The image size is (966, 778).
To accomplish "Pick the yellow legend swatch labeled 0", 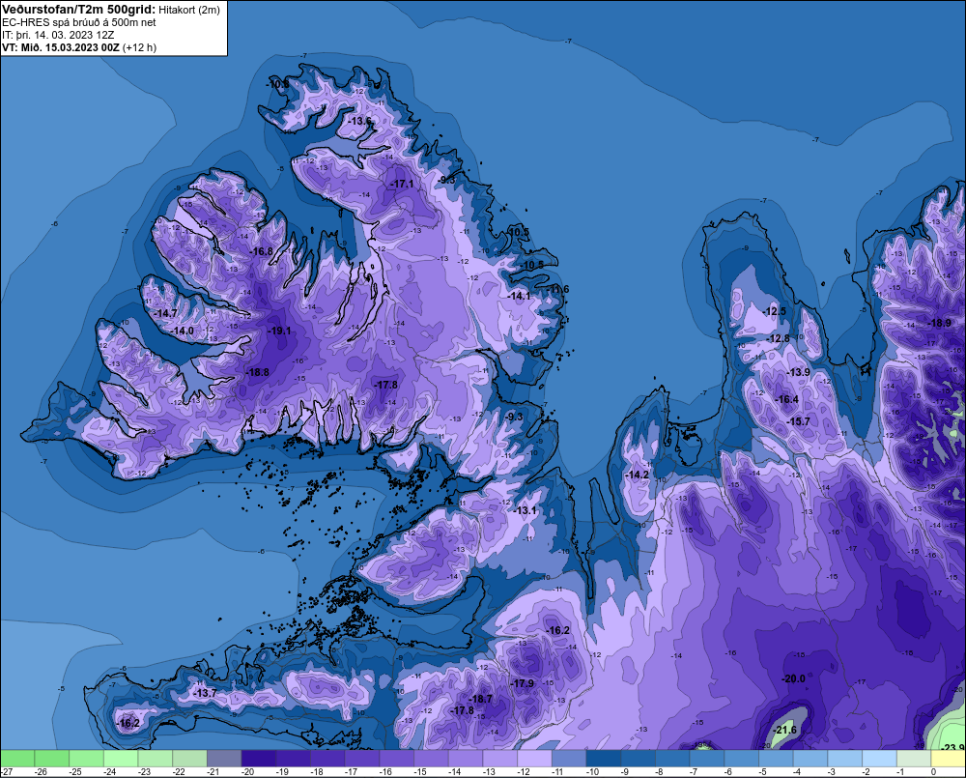I will [x=949, y=759].
